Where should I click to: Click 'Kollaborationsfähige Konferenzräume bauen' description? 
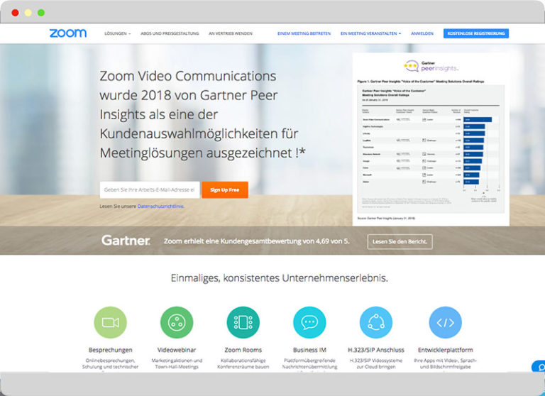243,363
